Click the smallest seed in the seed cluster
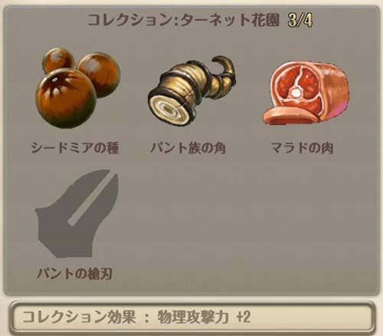The height and width of the screenshot is (336, 383). pyautogui.click(x=58, y=60)
